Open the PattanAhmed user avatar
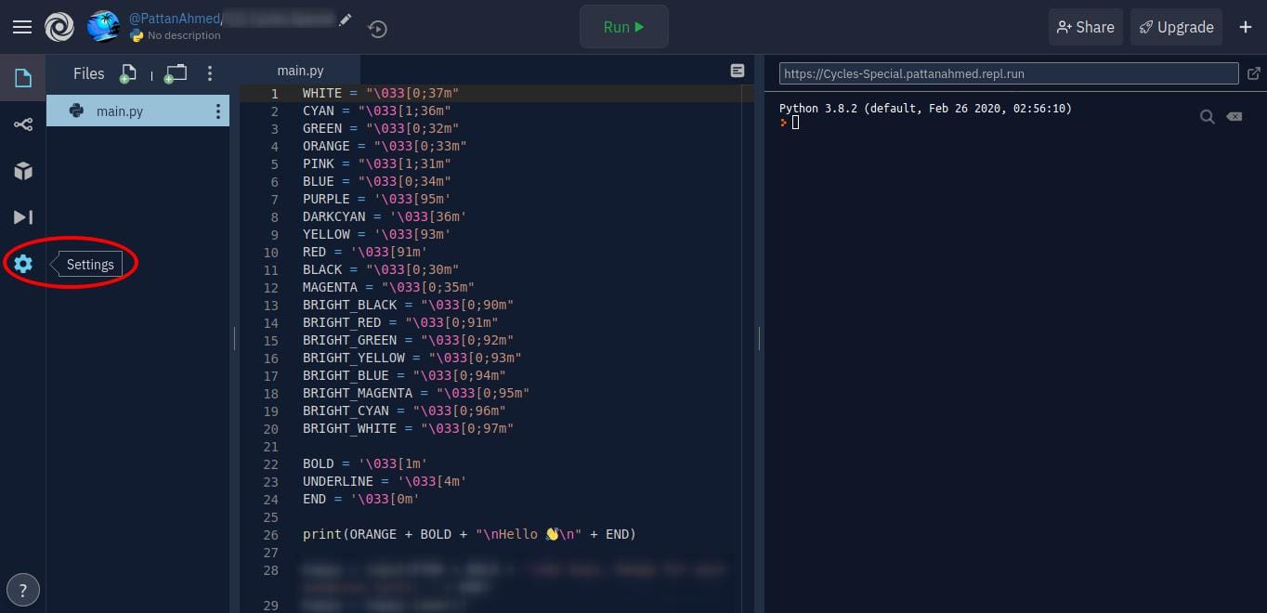The width and height of the screenshot is (1267, 613). click(103, 27)
